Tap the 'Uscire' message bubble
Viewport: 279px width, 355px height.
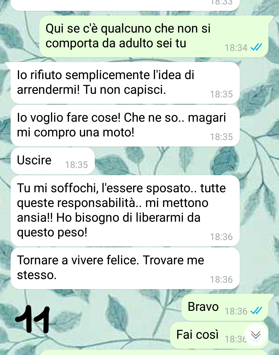pos(53,161)
